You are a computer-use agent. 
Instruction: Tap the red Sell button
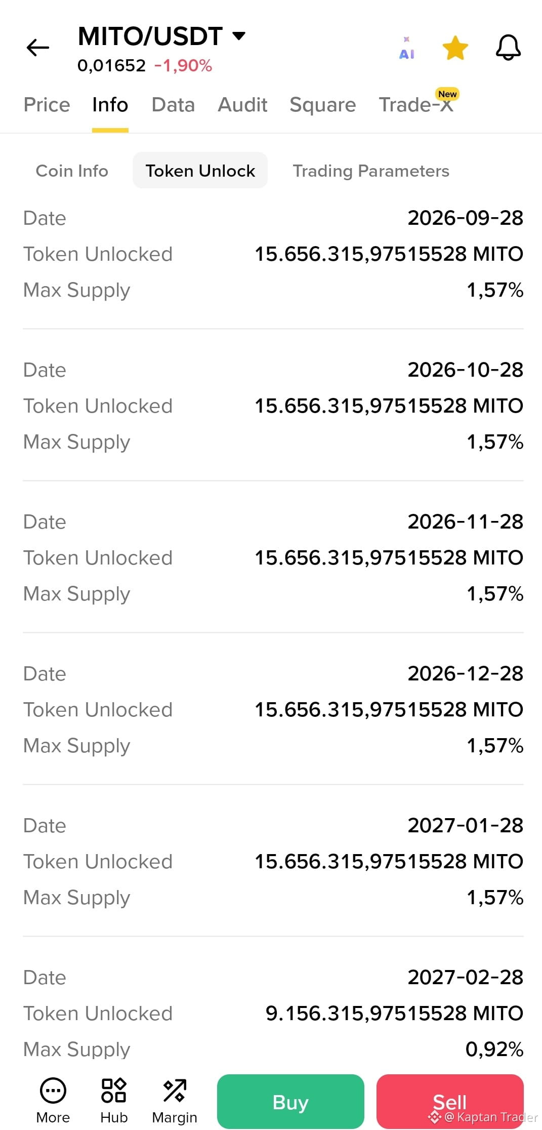450,1102
